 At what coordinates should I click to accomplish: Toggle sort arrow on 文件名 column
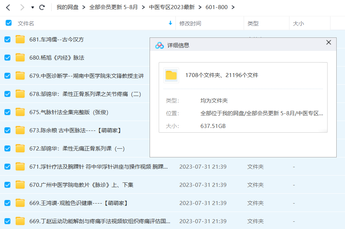[170, 23]
